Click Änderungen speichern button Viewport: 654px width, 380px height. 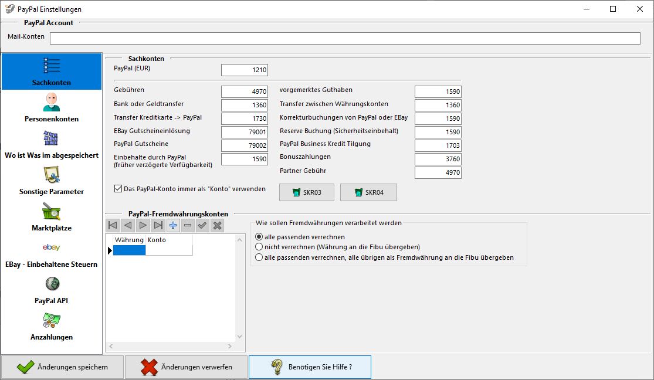pyautogui.click(x=62, y=367)
